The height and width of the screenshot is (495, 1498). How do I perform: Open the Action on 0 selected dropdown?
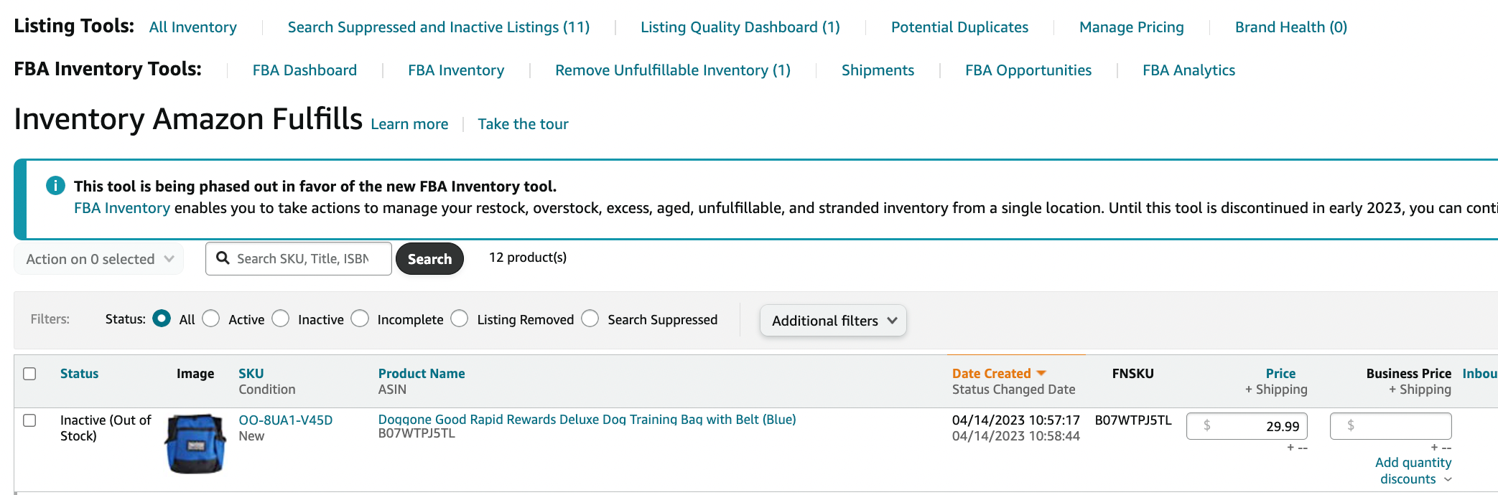[x=99, y=259]
